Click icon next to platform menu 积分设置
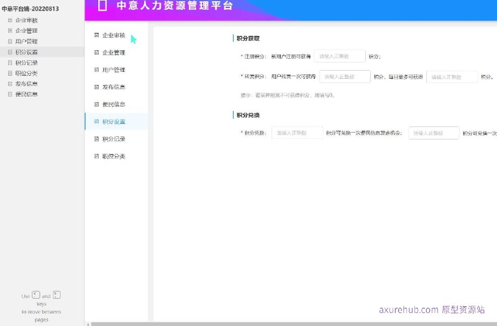 coord(97,121)
